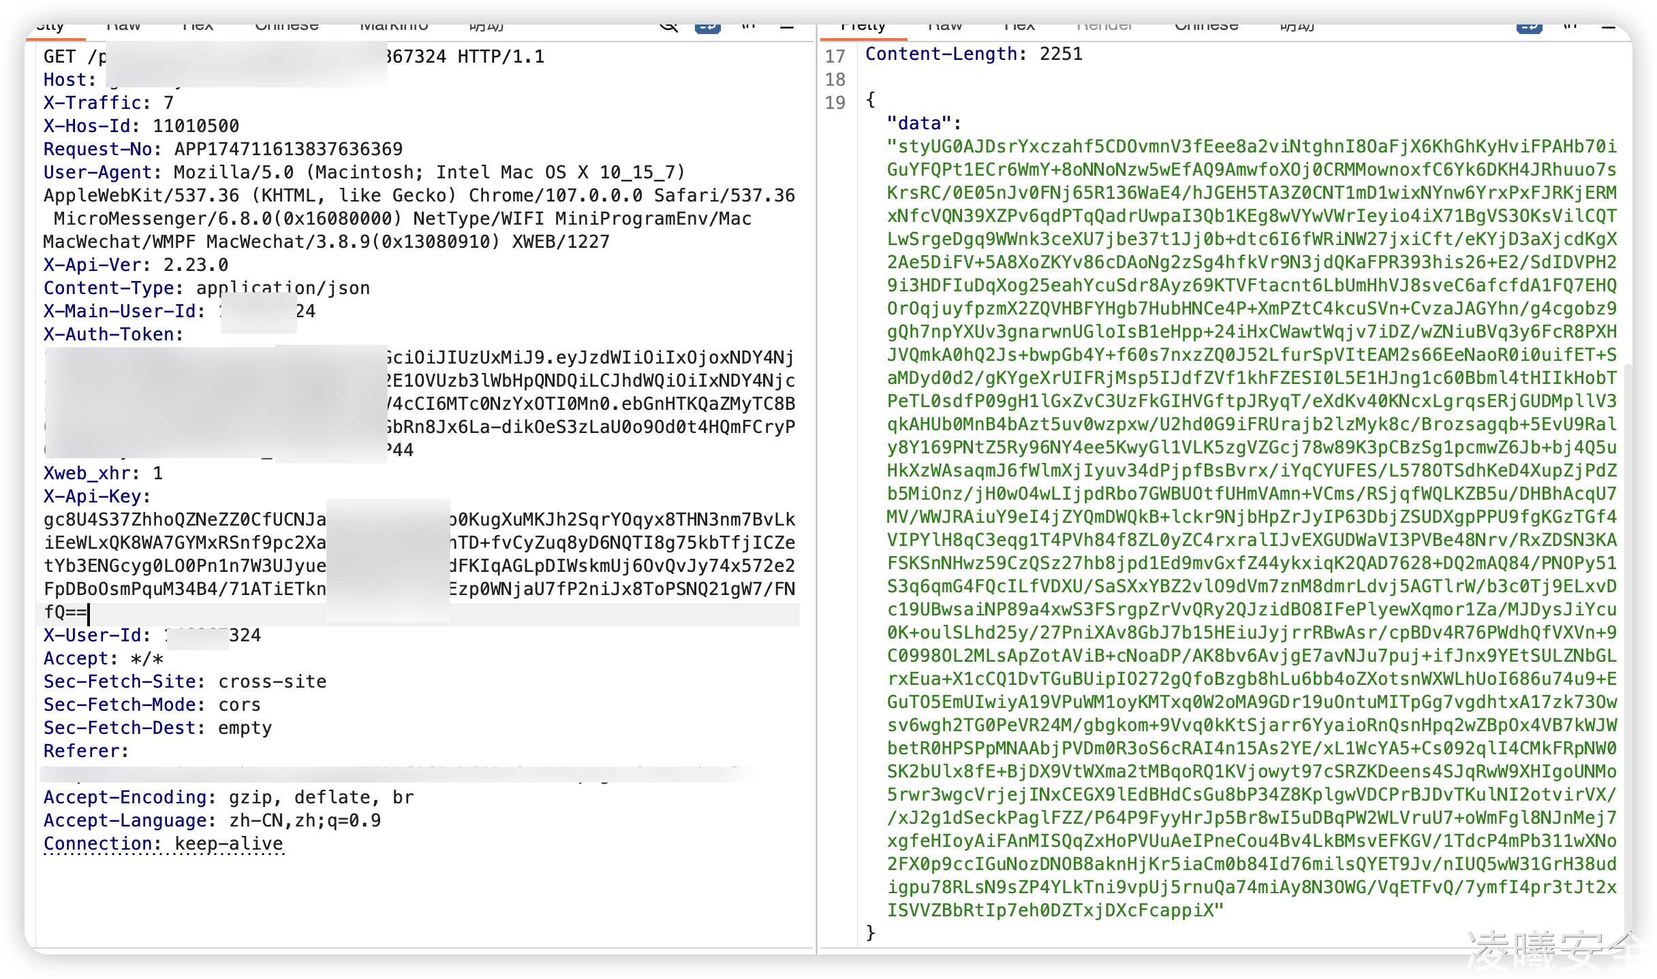The width and height of the screenshot is (1657, 979).
Task: Click the \n icon in response panel
Action: 1570,27
